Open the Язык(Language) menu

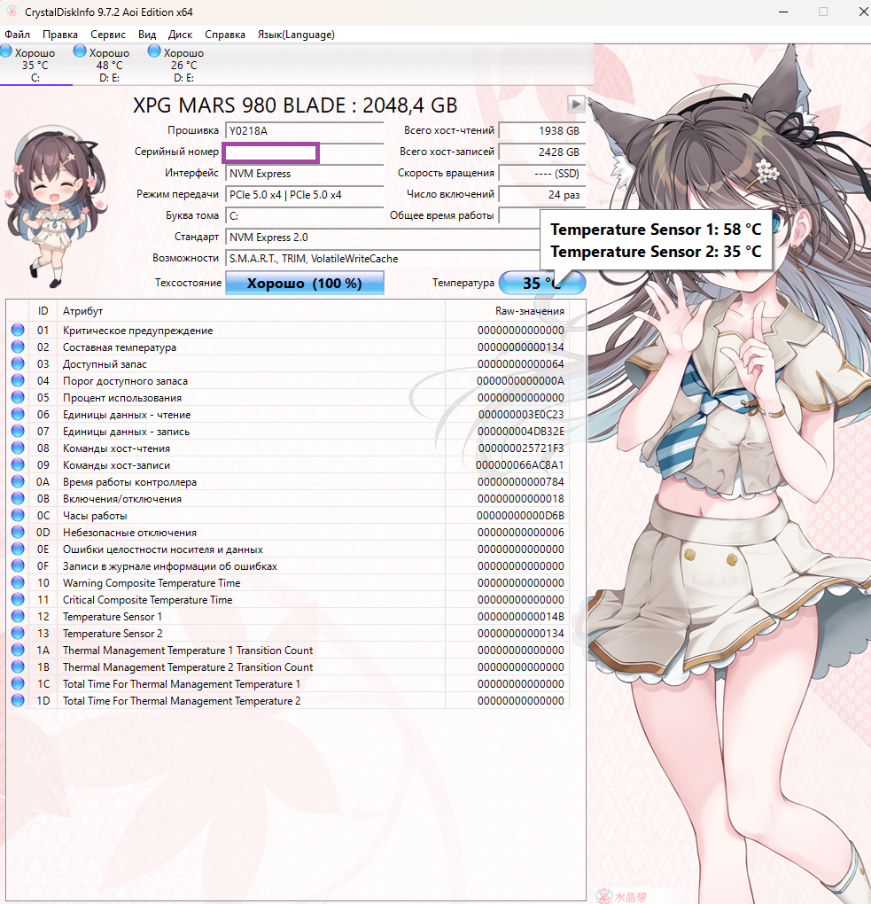pyautogui.click(x=296, y=35)
